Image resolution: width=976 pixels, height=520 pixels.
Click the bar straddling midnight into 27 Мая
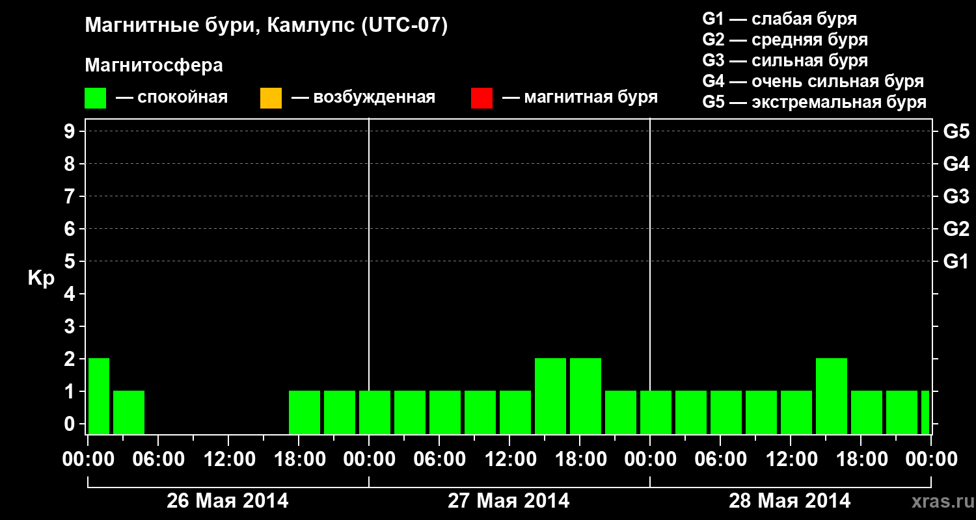[x=375, y=412]
